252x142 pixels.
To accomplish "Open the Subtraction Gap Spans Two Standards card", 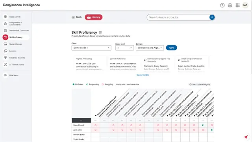I will pos(158,64).
